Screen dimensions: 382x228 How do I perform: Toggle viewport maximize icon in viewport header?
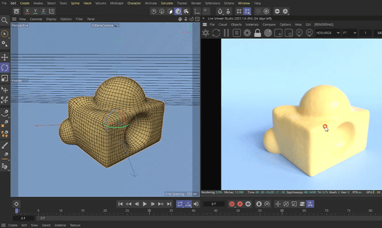pos(197,19)
